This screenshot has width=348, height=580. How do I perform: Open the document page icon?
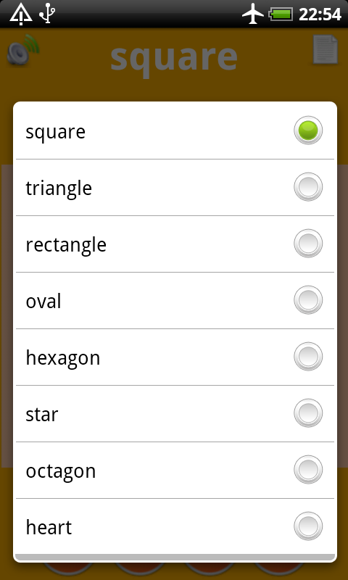click(326, 49)
